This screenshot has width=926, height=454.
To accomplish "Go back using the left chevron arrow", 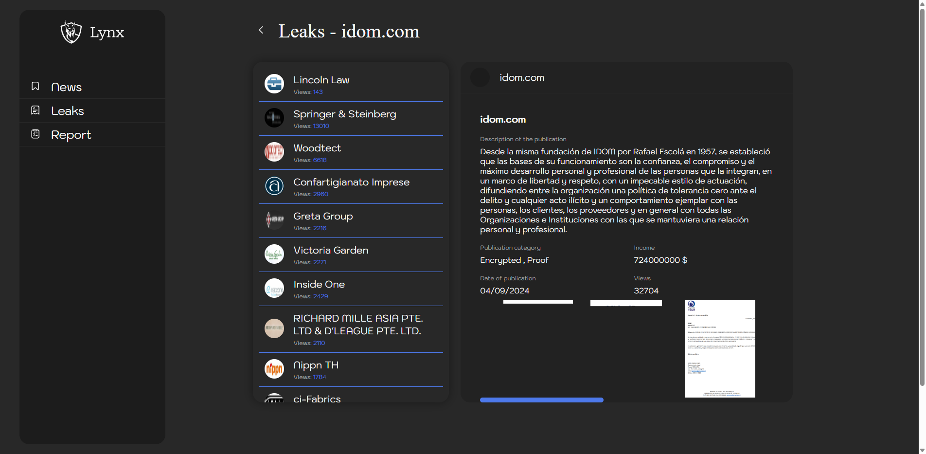I will (x=261, y=30).
